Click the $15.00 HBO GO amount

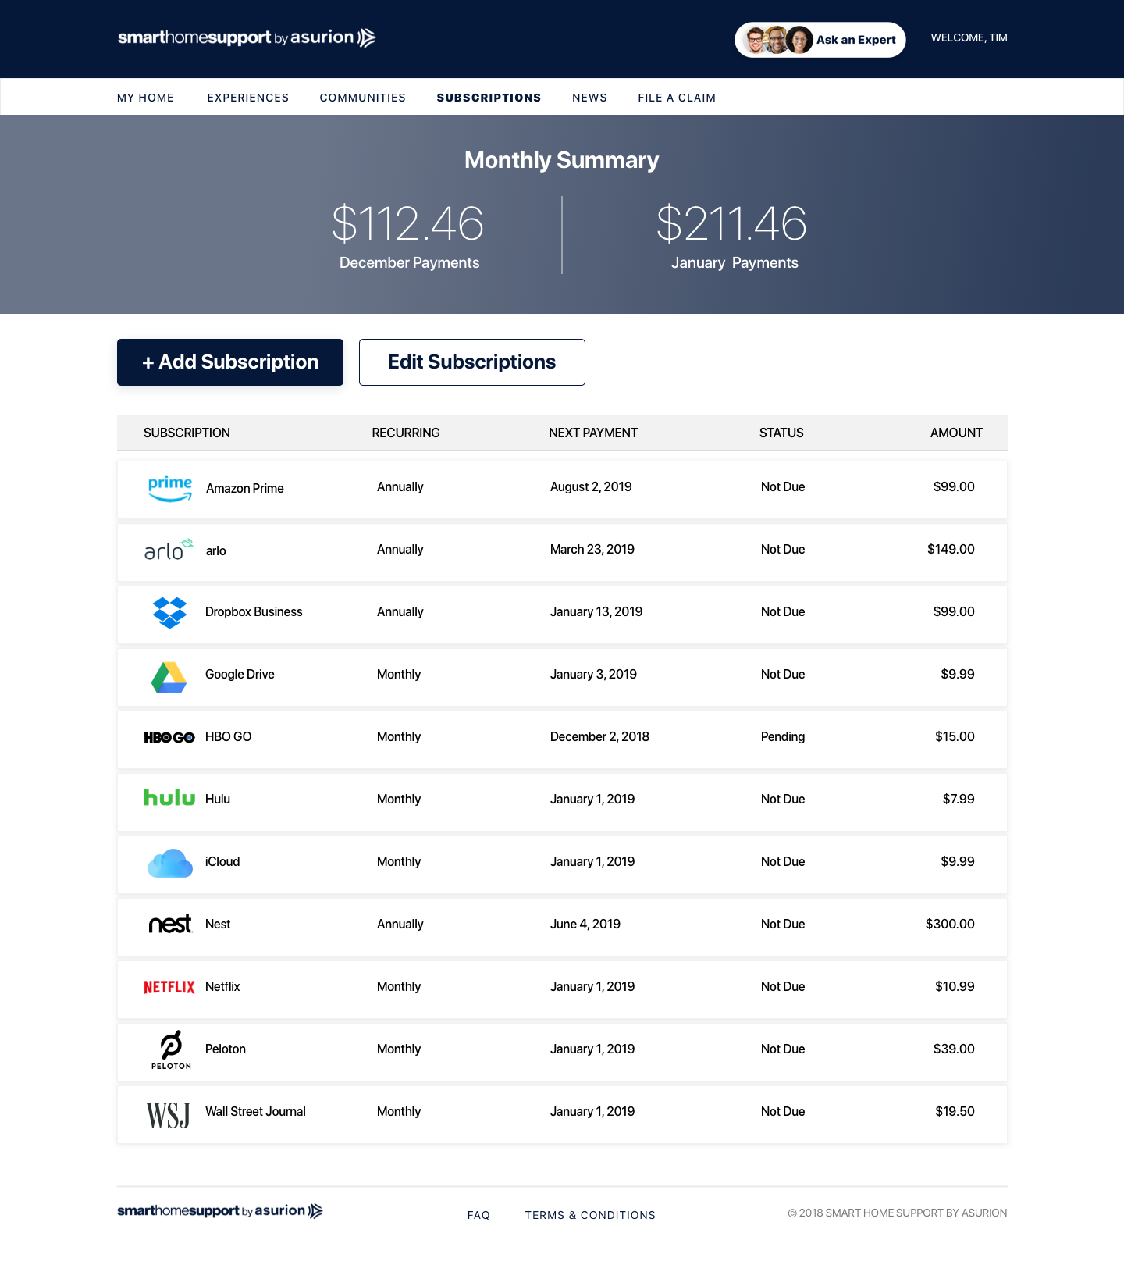955,736
